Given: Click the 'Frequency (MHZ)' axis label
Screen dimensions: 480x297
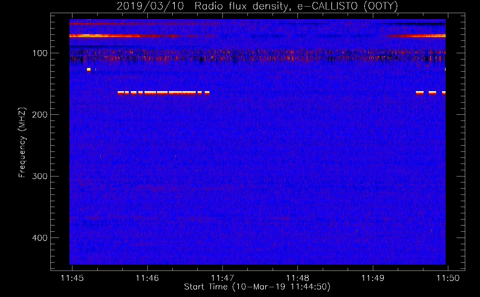Looking at the screenshot, I should coord(22,142).
